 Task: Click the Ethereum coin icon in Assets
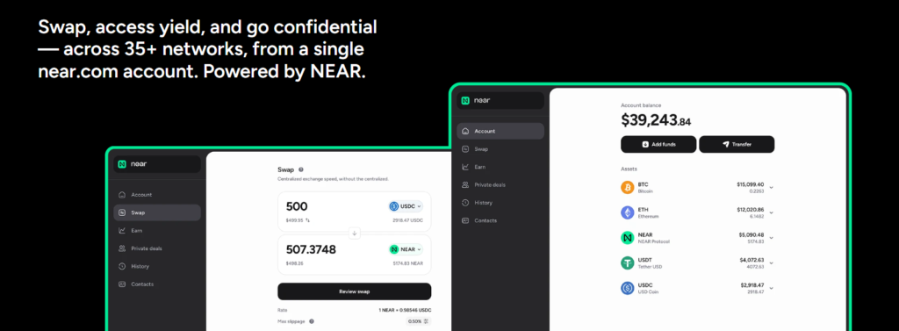click(627, 212)
